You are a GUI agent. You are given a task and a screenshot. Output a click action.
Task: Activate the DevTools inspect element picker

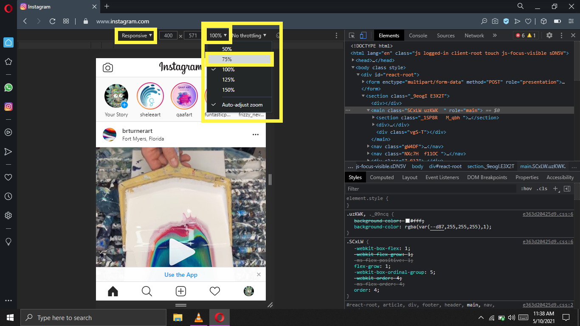(352, 36)
